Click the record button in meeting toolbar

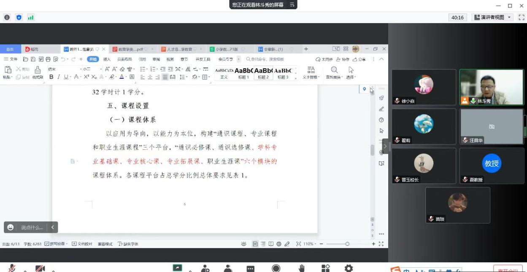click(x=276, y=268)
